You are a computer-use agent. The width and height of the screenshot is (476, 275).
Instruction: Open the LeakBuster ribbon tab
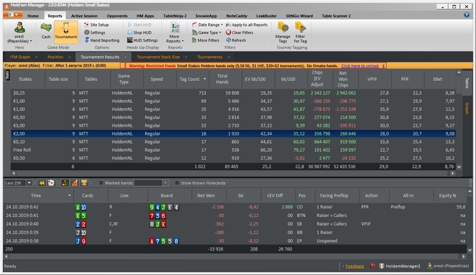[267, 16]
